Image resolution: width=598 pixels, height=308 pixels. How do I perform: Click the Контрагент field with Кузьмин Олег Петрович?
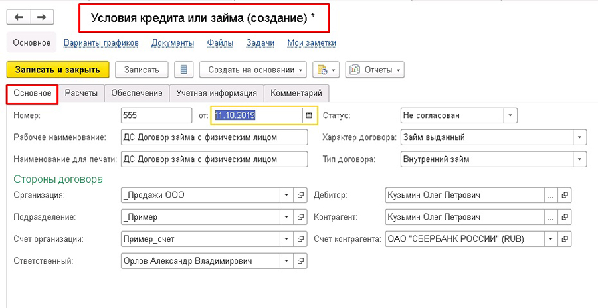point(464,217)
